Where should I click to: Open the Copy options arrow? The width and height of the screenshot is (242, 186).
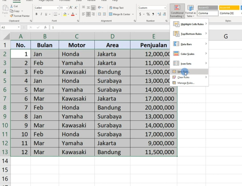[22, 11]
